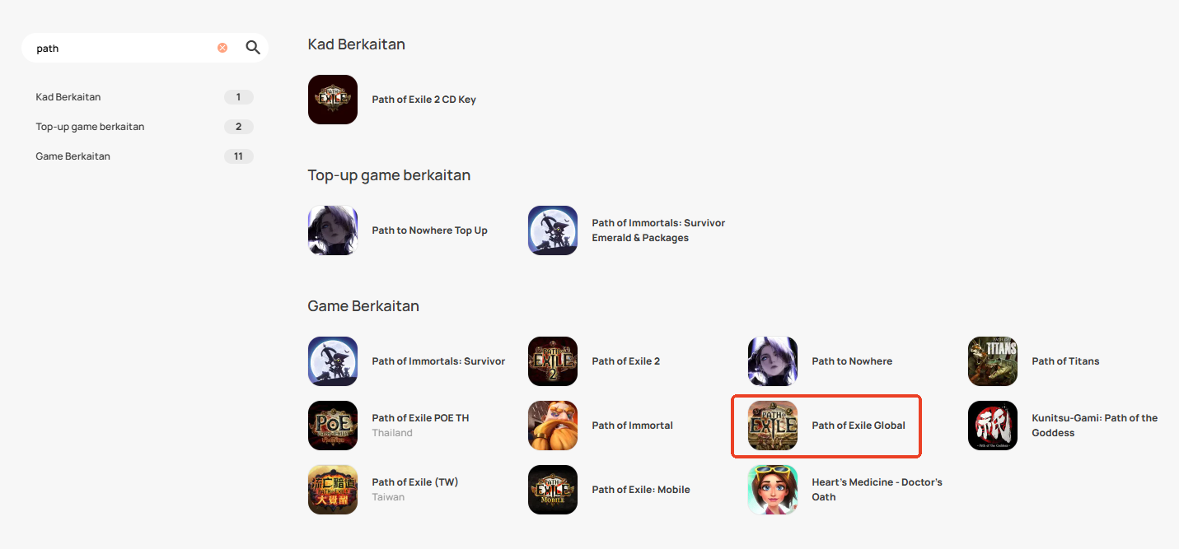Open the Path of Exile Global link
Viewport: 1179px width, 549px height.
(x=826, y=426)
